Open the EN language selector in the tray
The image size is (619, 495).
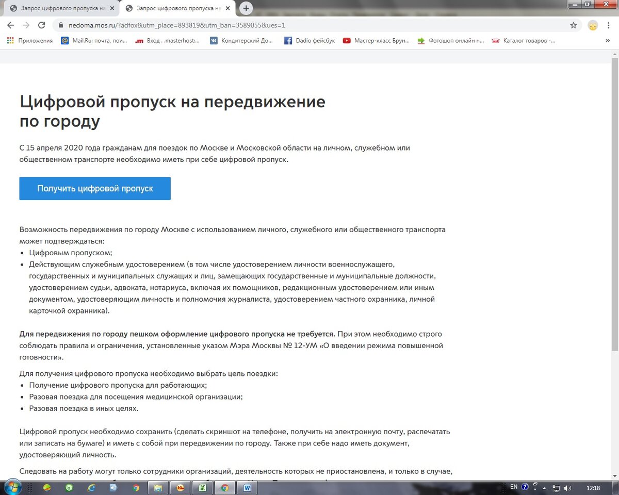pyautogui.click(x=513, y=486)
